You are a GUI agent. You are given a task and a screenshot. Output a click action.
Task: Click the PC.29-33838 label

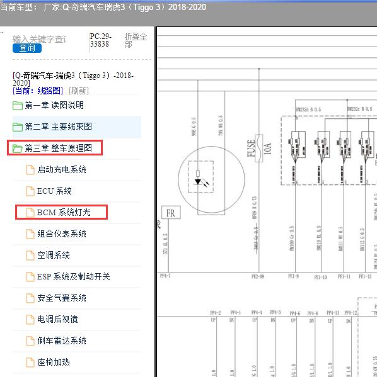click(101, 40)
